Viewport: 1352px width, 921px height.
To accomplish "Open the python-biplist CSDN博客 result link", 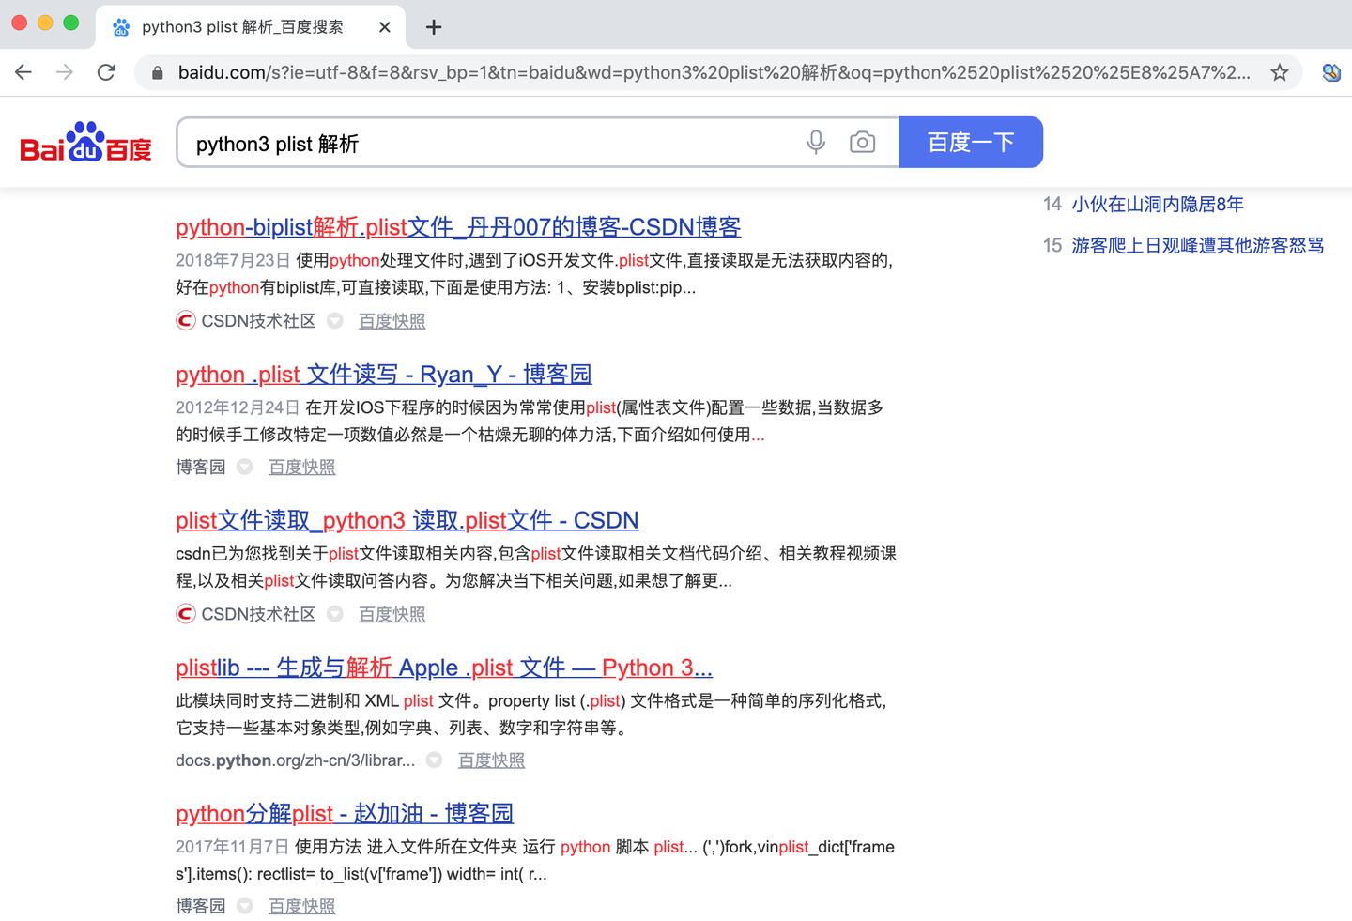I will (x=457, y=226).
